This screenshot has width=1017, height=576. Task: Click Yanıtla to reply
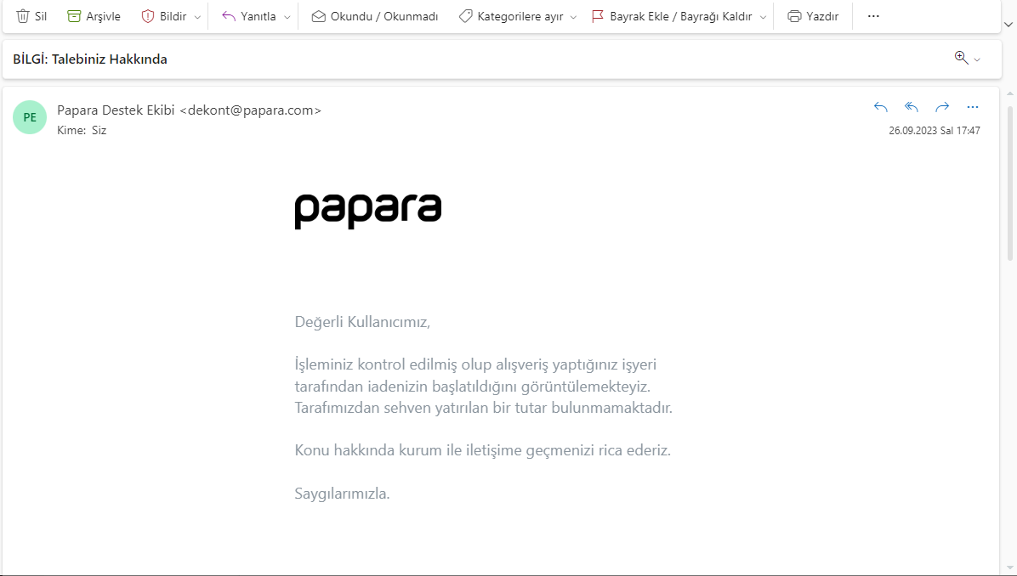click(x=248, y=16)
